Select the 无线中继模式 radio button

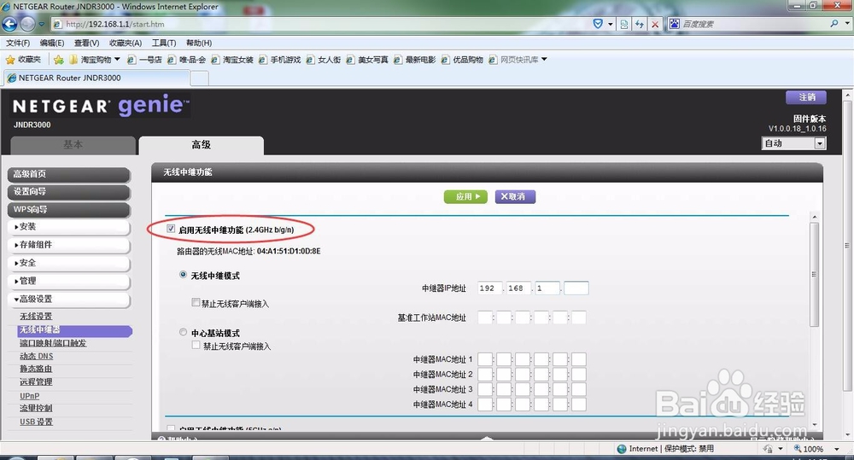tap(184, 275)
